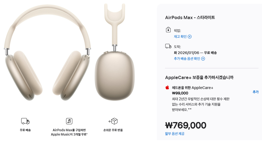Open the 할부 옵션 제공 installment link

click(175, 134)
